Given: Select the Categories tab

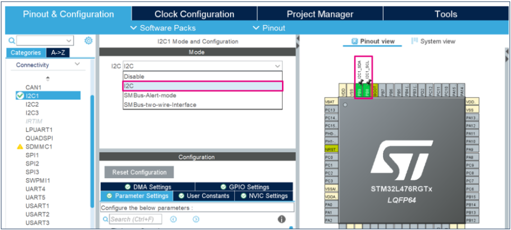Looking at the screenshot, I should pyautogui.click(x=26, y=53).
